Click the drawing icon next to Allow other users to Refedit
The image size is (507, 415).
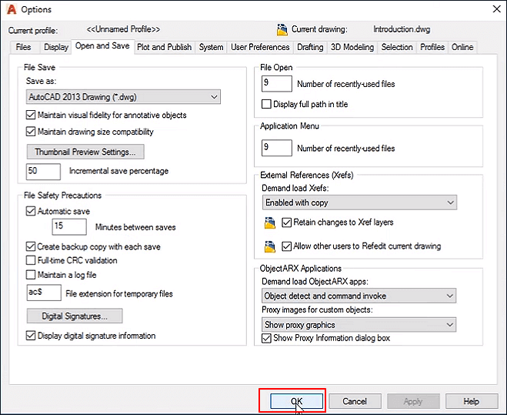click(x=269, y=247)
